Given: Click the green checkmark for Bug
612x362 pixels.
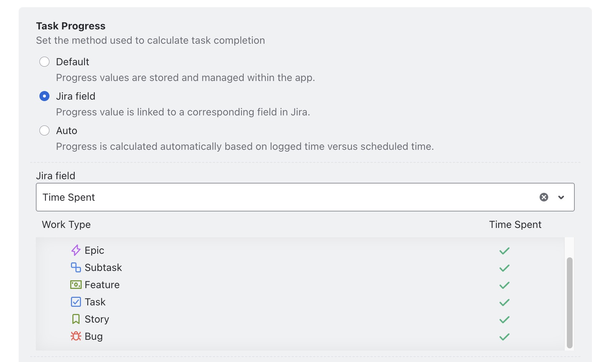Looking at the screenshot, I should point(504,337).
